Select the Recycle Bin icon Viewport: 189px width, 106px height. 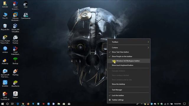(5, 27)
